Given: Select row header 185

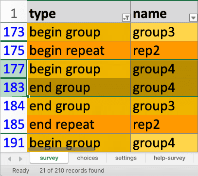Looking at the screenshot, I should click(x=14, y=124).
